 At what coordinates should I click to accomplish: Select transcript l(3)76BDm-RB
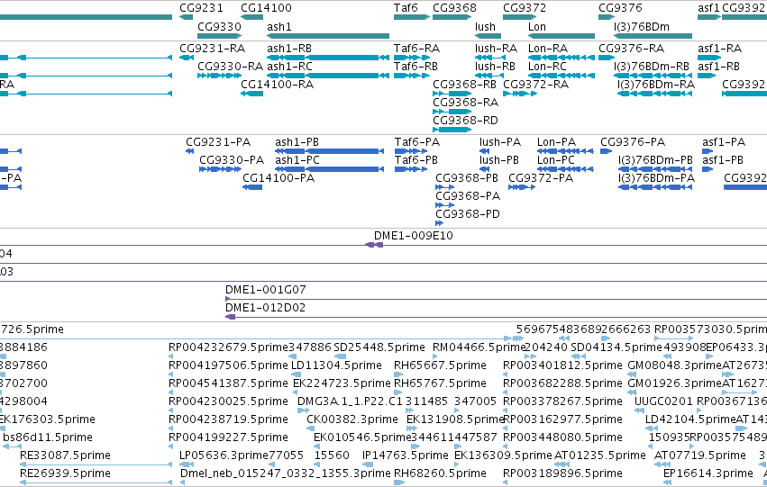pyautogui.click(x=653, y=76)
